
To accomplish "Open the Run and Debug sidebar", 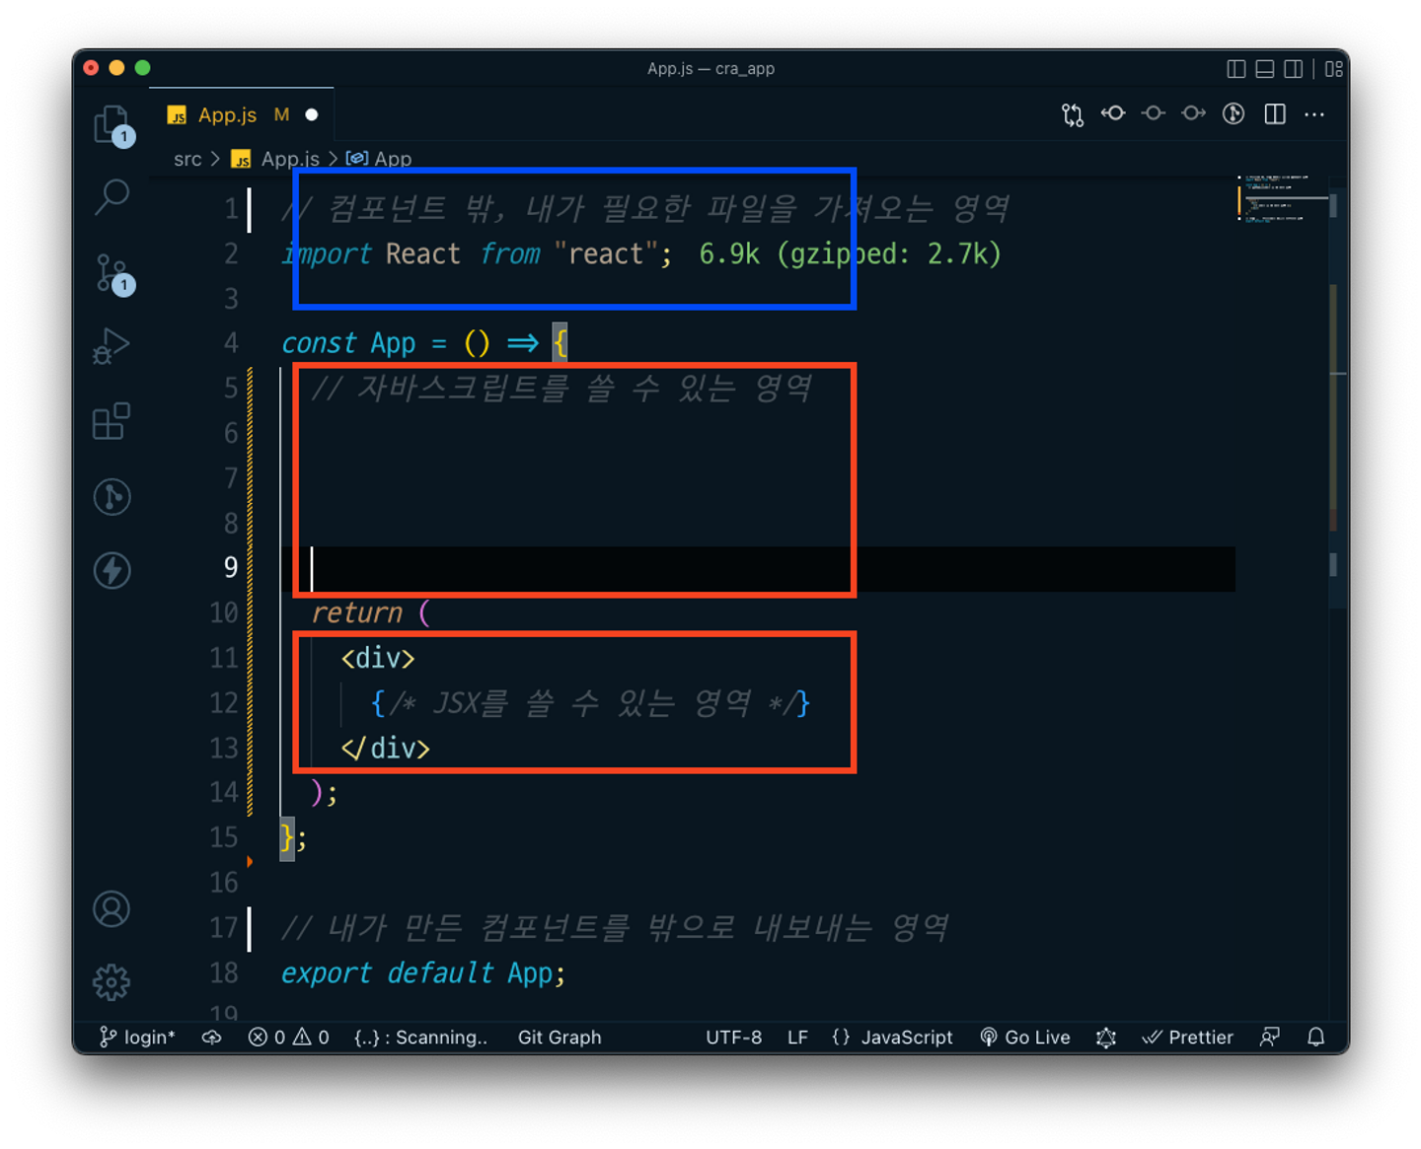I will [112, 345].
